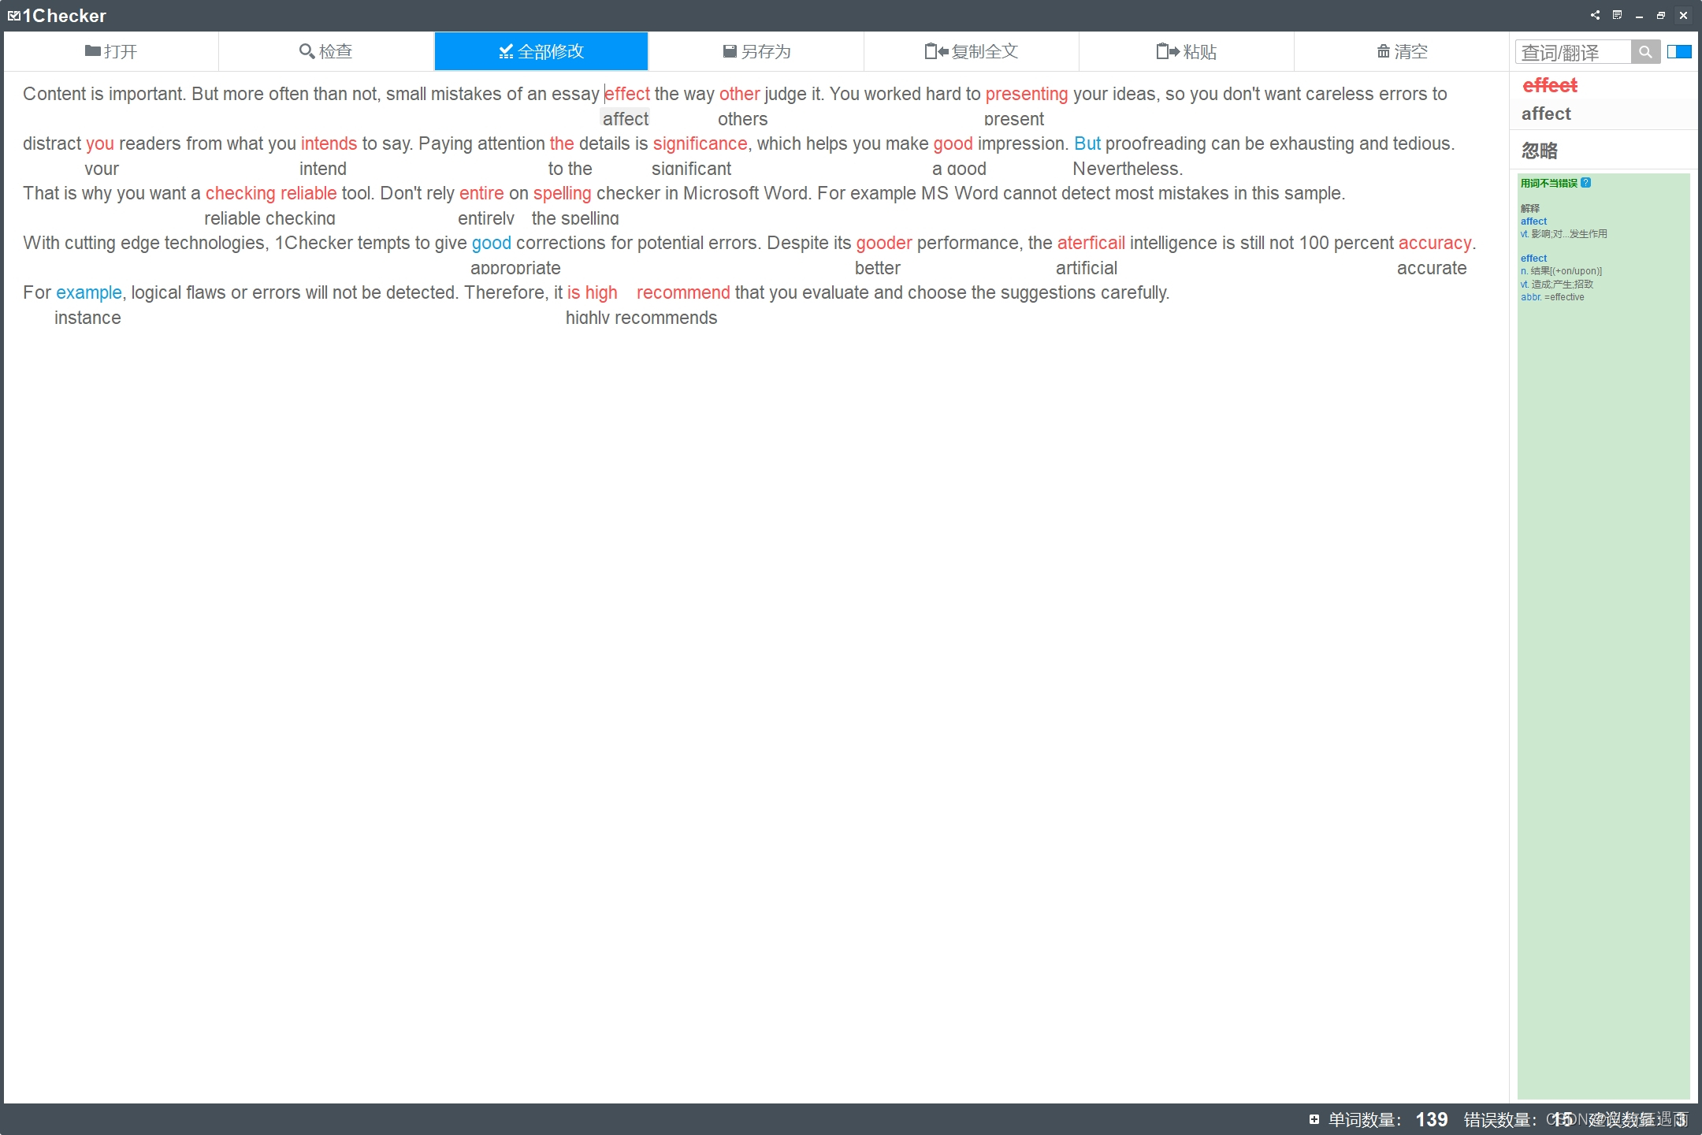Click 忽略 to ignore the error

(1539, 151)
